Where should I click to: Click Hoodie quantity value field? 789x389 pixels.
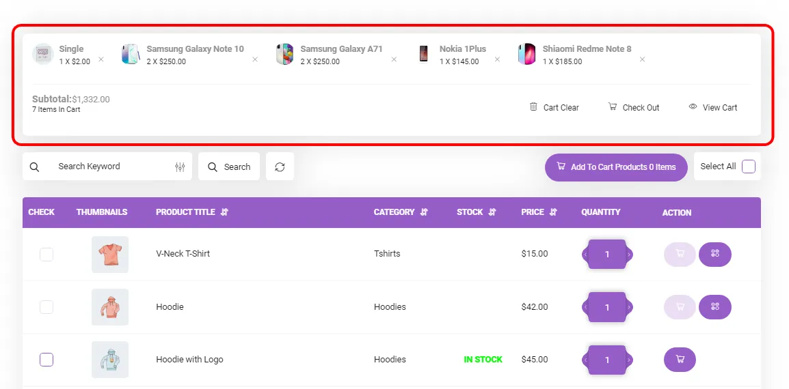pyautogui.click(x=607, y=306)
